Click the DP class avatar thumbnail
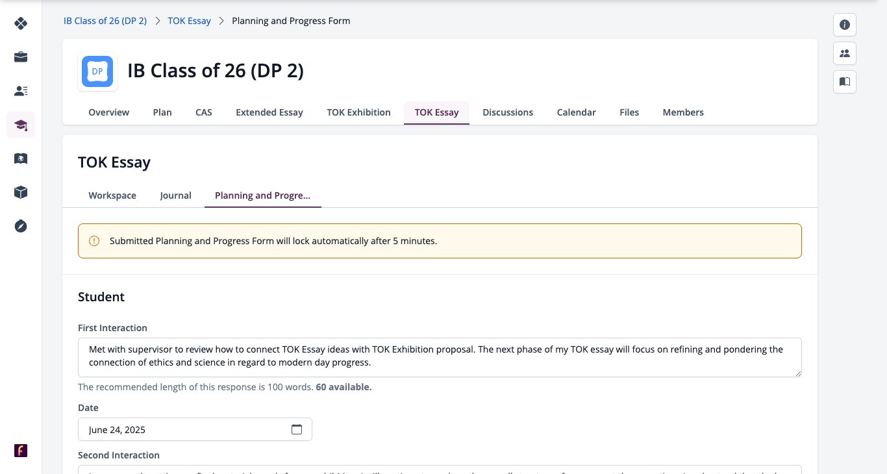This screenshot has height=474, width=887. pos(97,71)
